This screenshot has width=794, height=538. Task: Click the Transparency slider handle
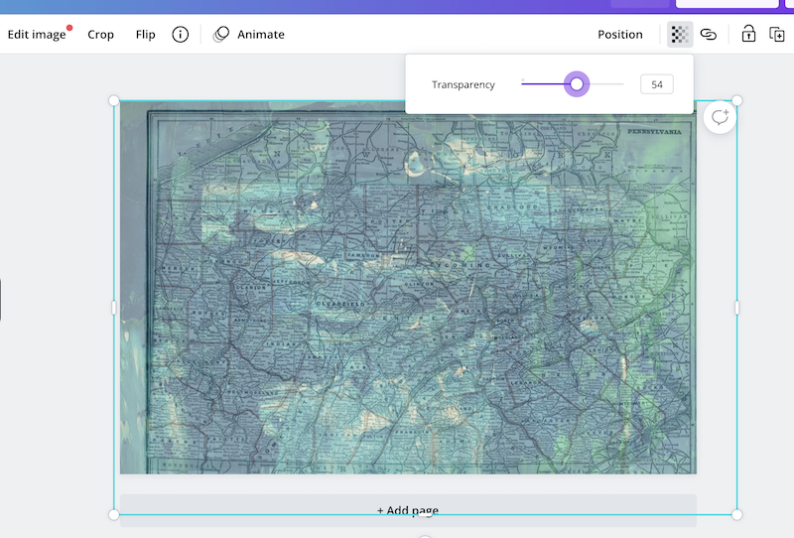click(x=577, y=84)
